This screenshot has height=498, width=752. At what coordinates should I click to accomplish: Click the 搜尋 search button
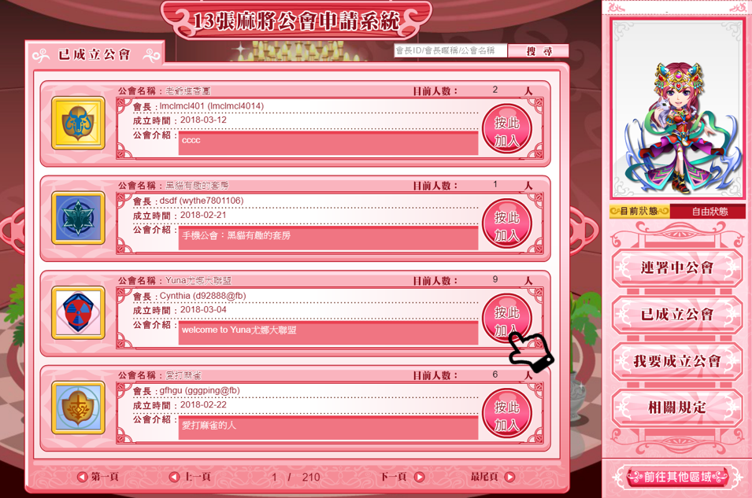pyautogui.click(x=539, y=51)
